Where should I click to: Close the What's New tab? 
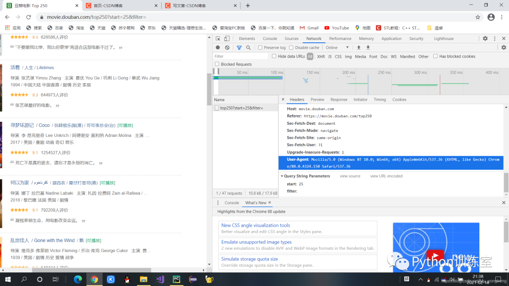pos(270,202)
